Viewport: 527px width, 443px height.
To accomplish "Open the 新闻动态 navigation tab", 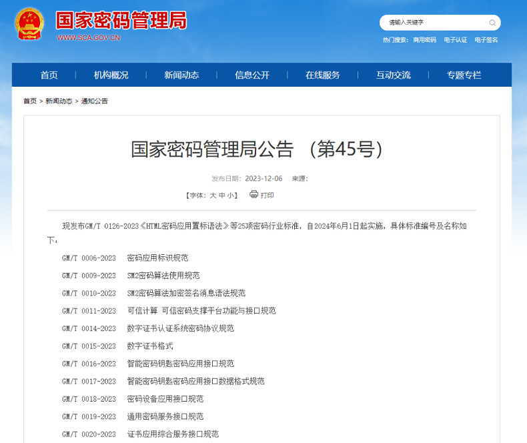I will (181, 75).
